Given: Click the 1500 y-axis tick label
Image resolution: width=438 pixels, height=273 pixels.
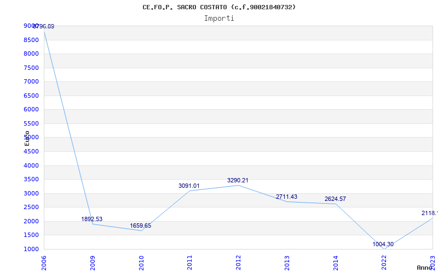Looking at the screenshot, I should 31,235.
